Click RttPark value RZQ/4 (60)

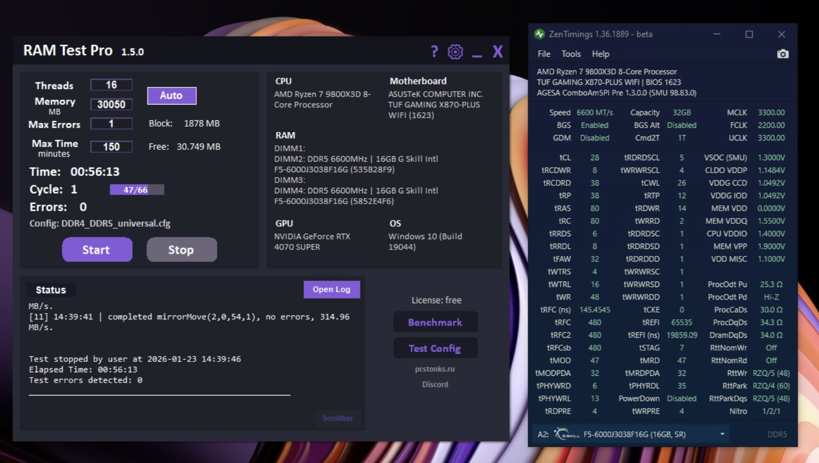pos(771,386)
